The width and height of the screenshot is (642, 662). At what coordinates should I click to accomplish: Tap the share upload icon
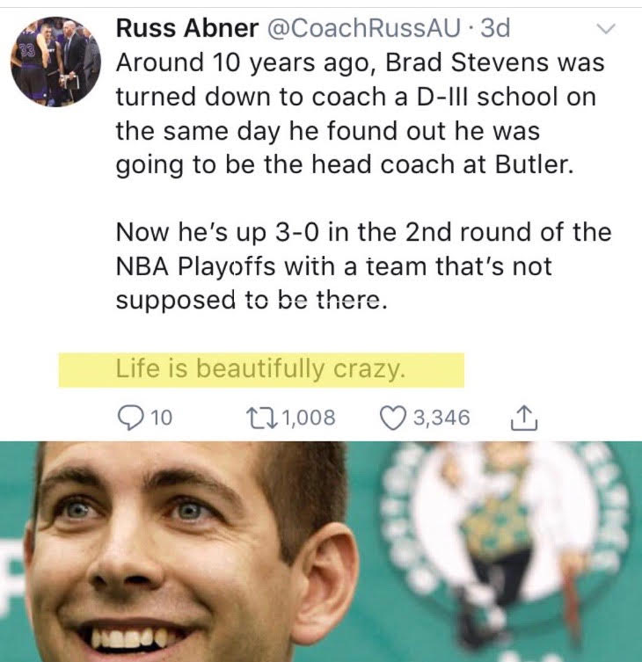524,418
